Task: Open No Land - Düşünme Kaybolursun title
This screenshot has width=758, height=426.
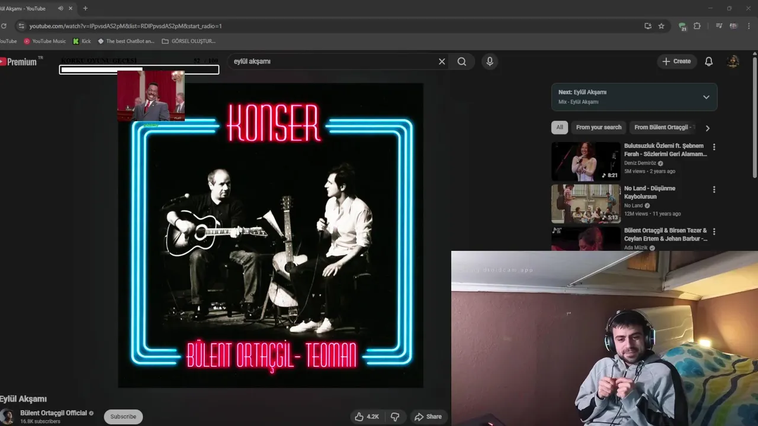Action: click(650, 192)
